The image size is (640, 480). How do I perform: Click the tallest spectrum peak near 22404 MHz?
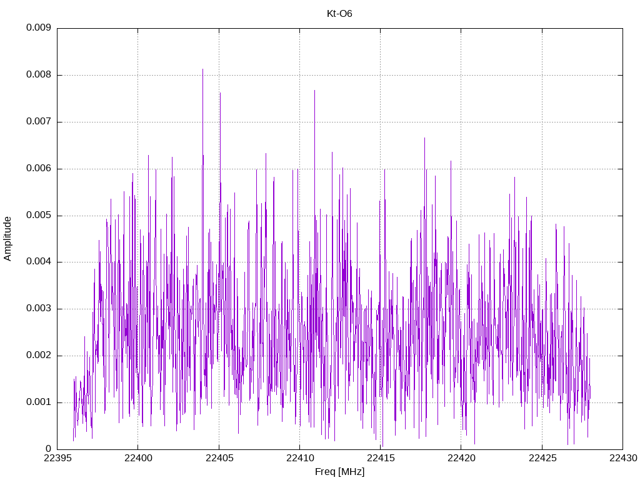click(x=203, y=69)
